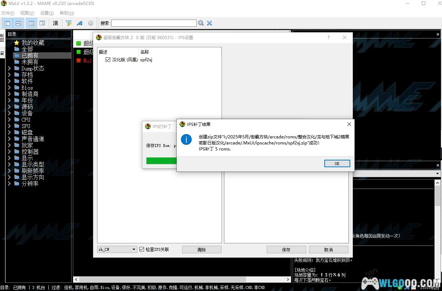Toggle the 检查IPS关联 checkbox

pyautogui.click(x=142, y=249)
